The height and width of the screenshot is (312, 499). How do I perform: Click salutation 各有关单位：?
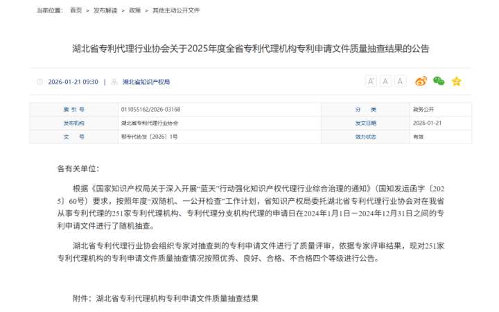78,168
